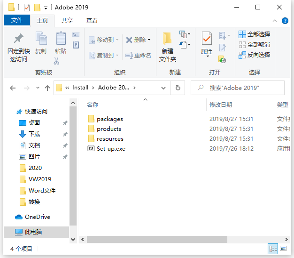Open the VW2019 sidebar folder

pyautogui.click(x=35, y=179)
